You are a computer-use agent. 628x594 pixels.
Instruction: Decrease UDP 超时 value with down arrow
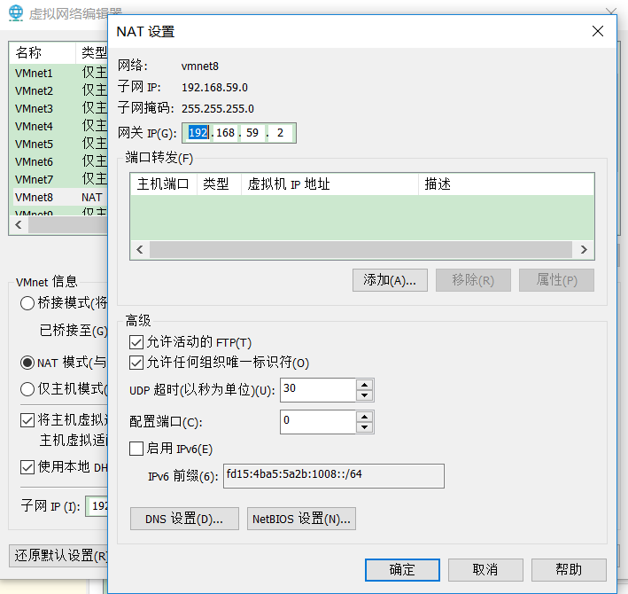click(x=364, y=395)
